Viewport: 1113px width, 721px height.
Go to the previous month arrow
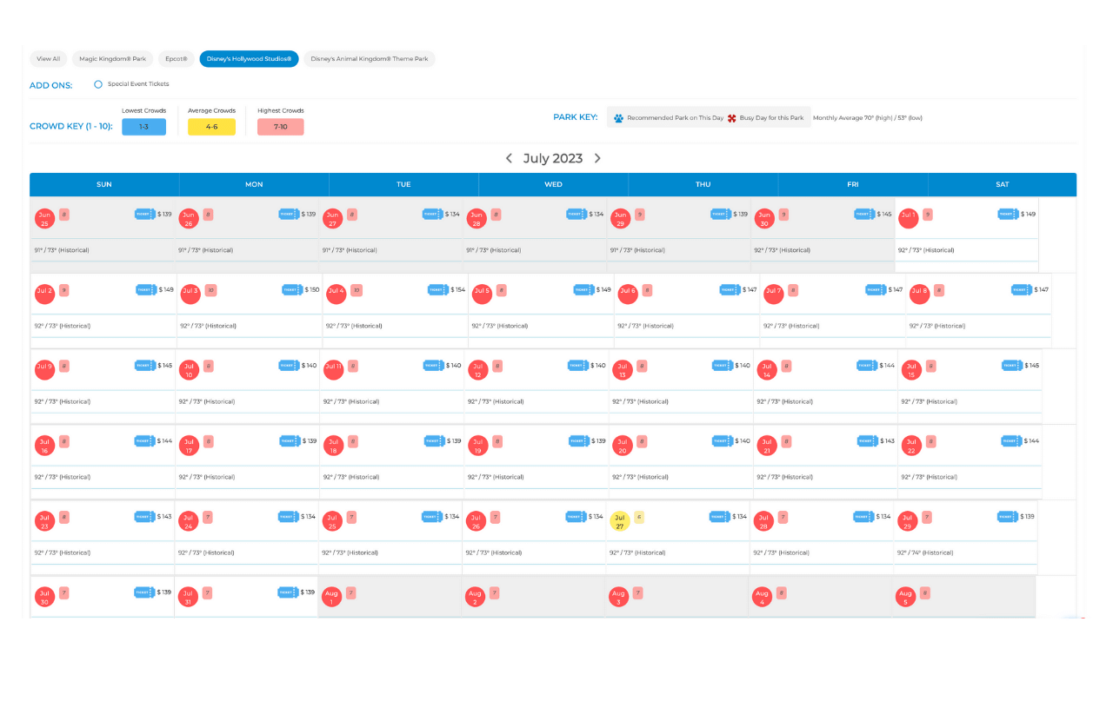pos(510,158)
